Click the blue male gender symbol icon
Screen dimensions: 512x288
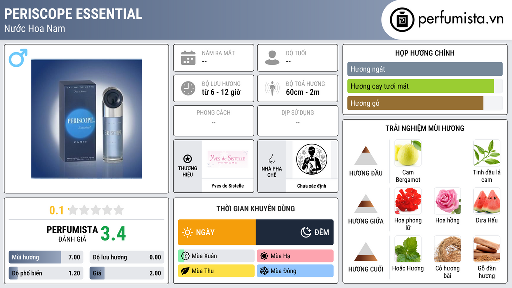point(18,58)
